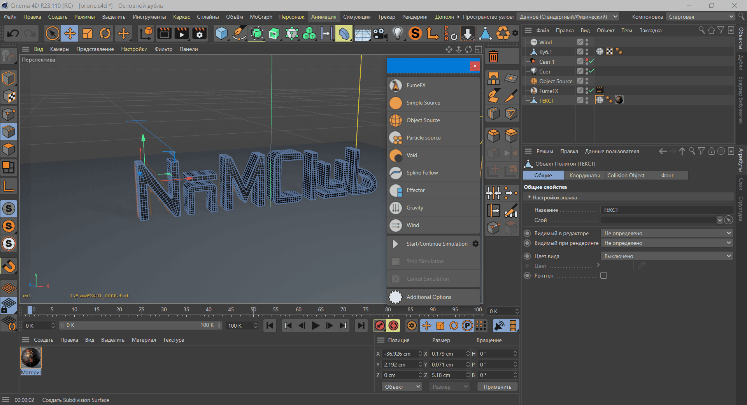This screenshot has height=405, width=747.
Task: Click the Record Active Objects button
Action: [380, 325]
